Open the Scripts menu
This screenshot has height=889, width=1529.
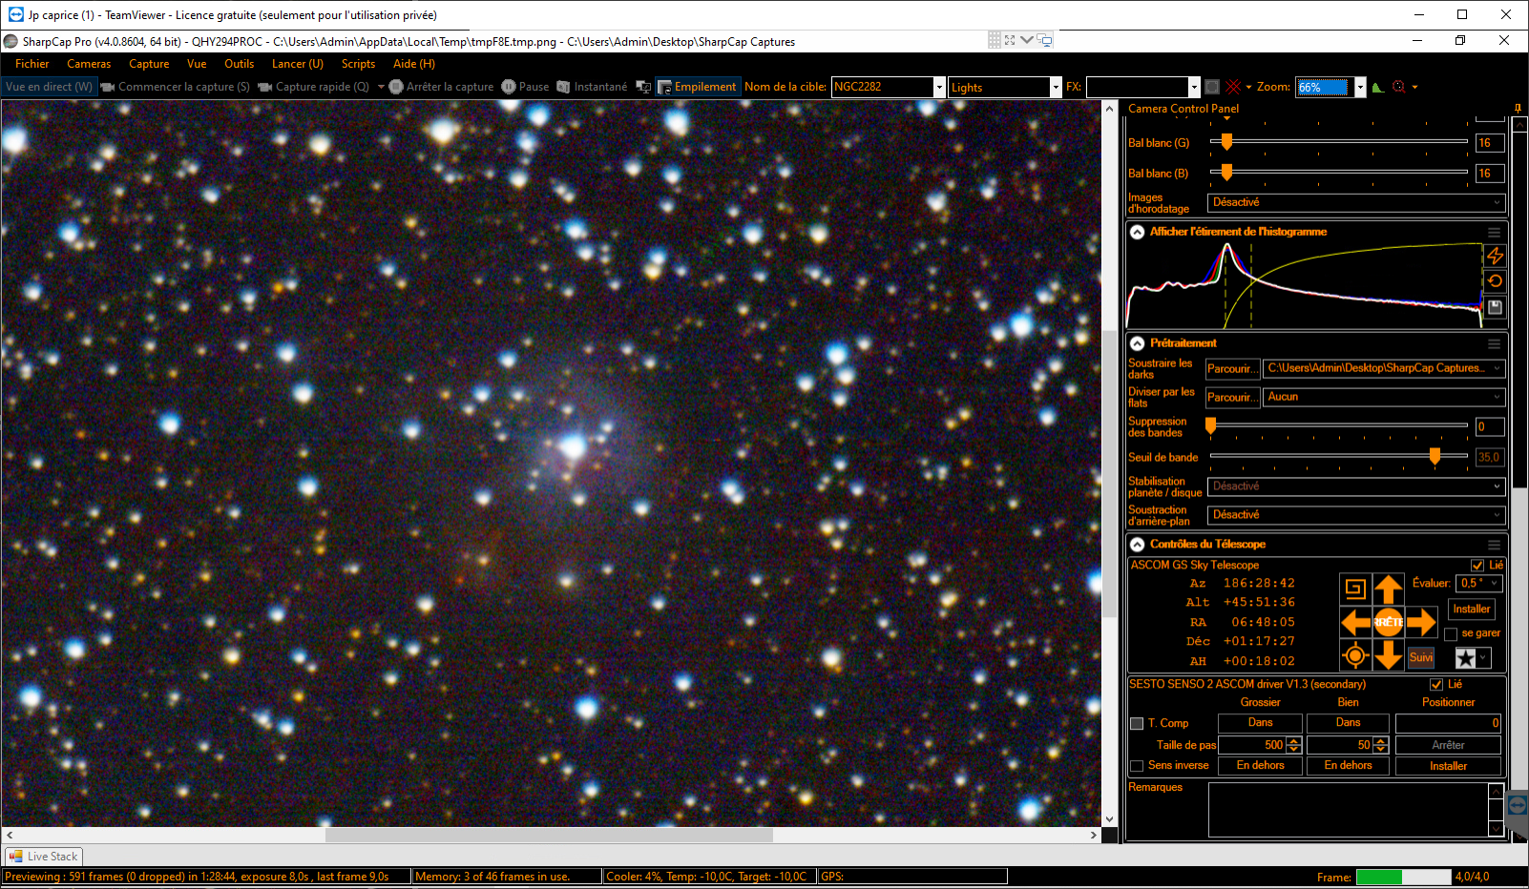[x=358, y=64]
